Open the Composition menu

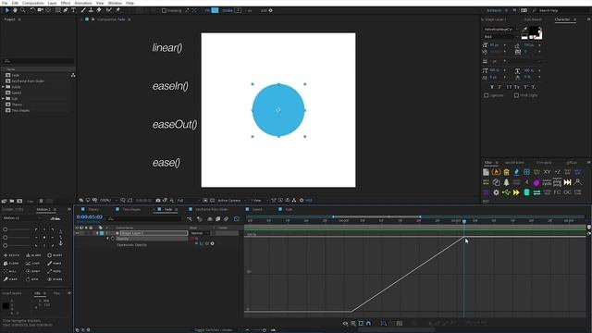[x=33, y=3]
